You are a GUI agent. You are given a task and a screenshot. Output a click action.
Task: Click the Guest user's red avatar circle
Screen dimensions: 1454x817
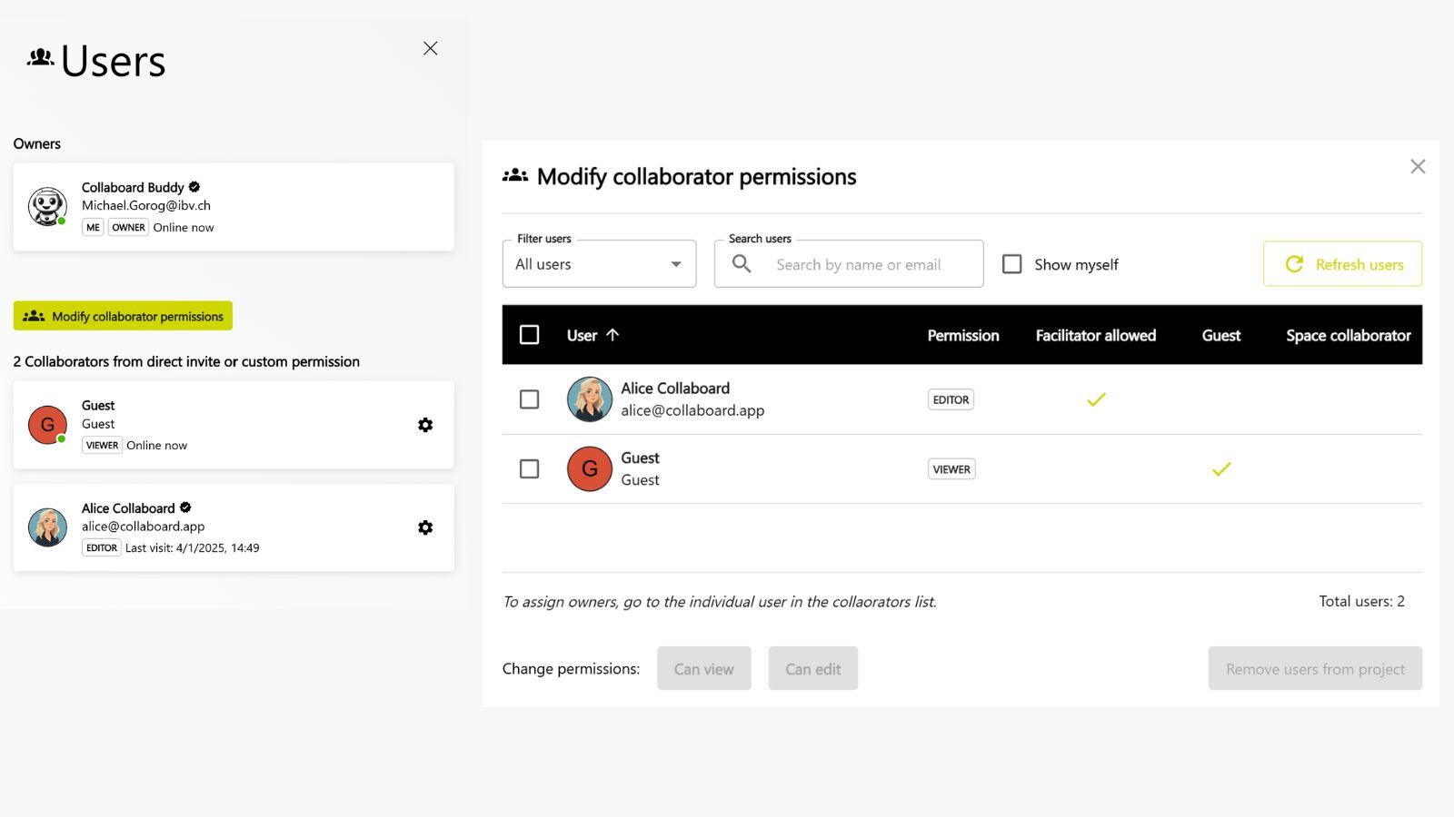point(588,468)
